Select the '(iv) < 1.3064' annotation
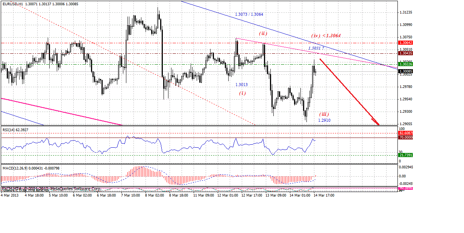464x233 pixels. click(326, 36)
